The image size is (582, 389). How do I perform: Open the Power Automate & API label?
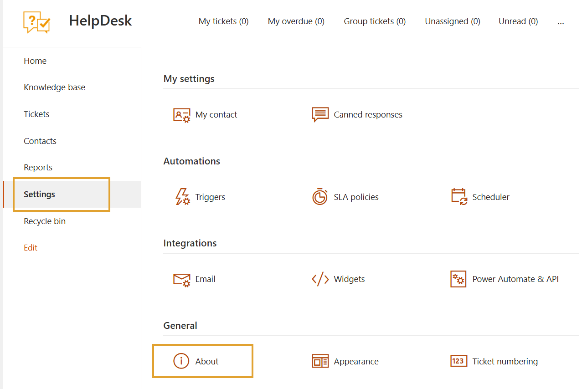tap(515, 279)
